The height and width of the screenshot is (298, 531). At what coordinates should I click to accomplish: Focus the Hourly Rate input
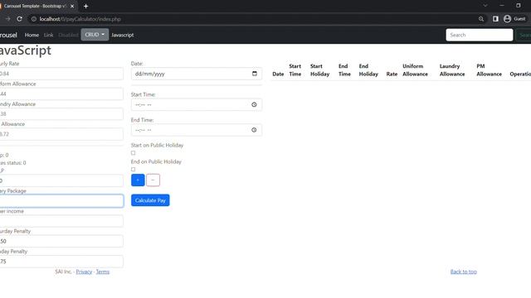[x=61, y=74]
